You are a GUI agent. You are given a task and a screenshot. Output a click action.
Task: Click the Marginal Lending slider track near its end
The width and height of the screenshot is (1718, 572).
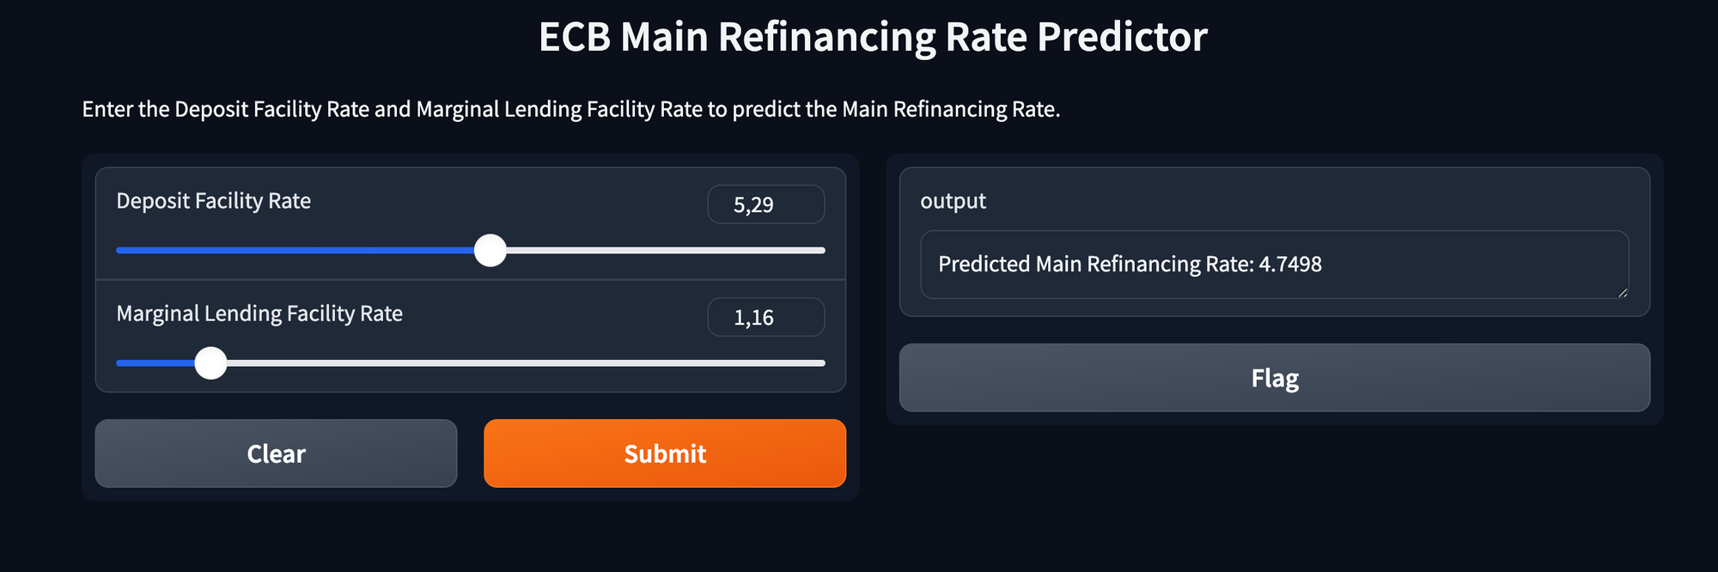773,362
